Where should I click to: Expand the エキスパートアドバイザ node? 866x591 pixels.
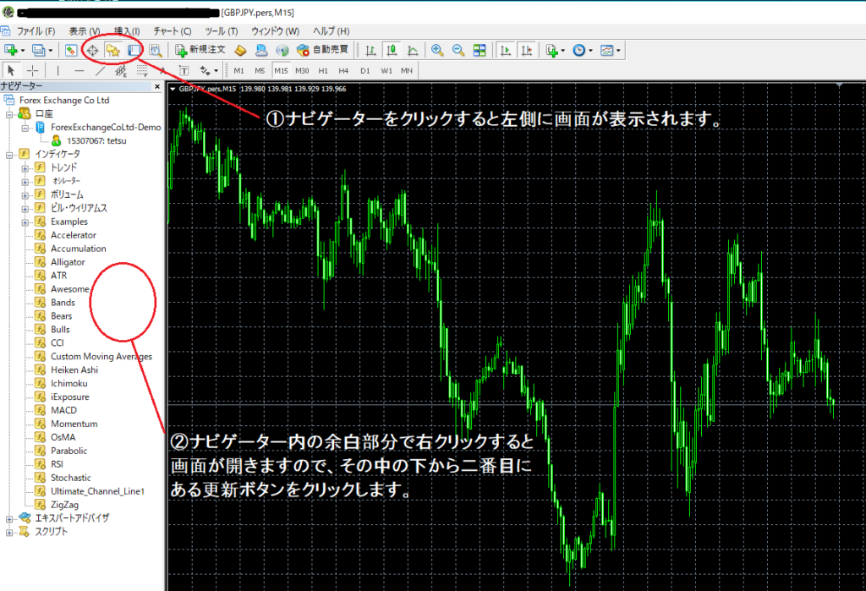pyautogui.click(x=9, y=519)
